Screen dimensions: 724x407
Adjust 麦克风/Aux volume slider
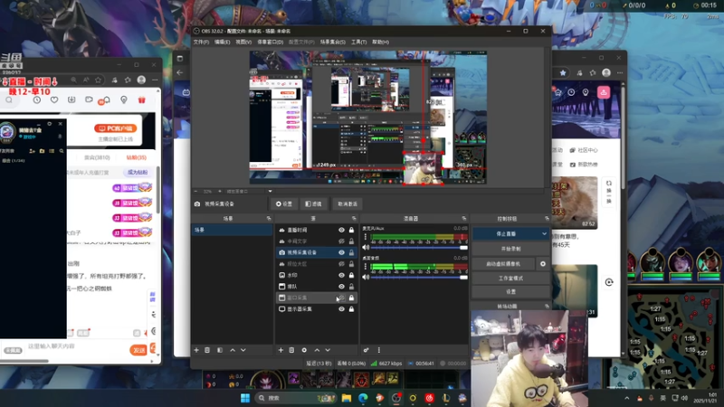pyautogui.click(x=419, y=248)
